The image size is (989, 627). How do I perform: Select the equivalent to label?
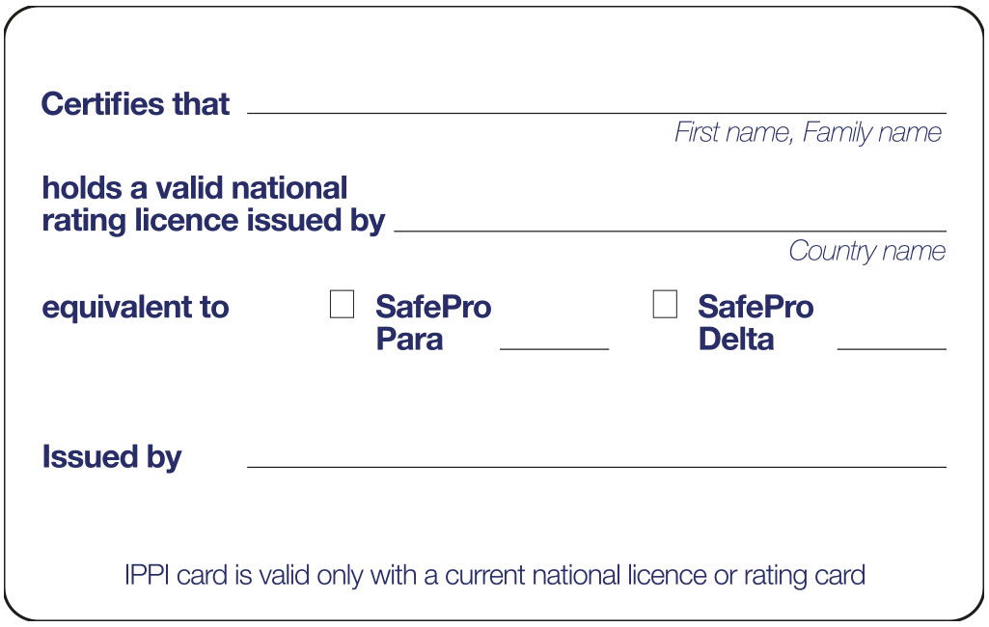136,307
